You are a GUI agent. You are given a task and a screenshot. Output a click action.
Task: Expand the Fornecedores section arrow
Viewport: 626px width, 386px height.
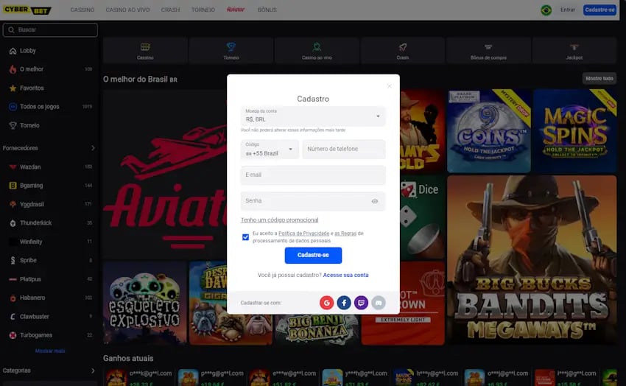[x=93, y=148]
